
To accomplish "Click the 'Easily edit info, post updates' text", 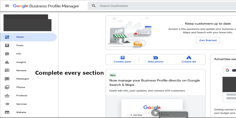I will 147,91.
